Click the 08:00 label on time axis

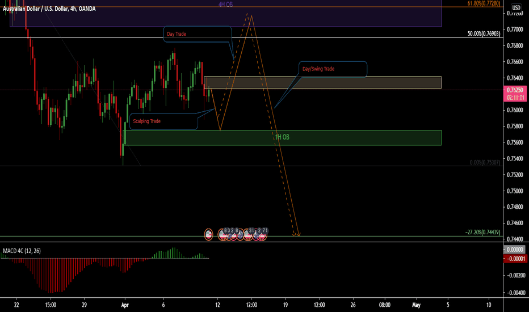point(385,305)
